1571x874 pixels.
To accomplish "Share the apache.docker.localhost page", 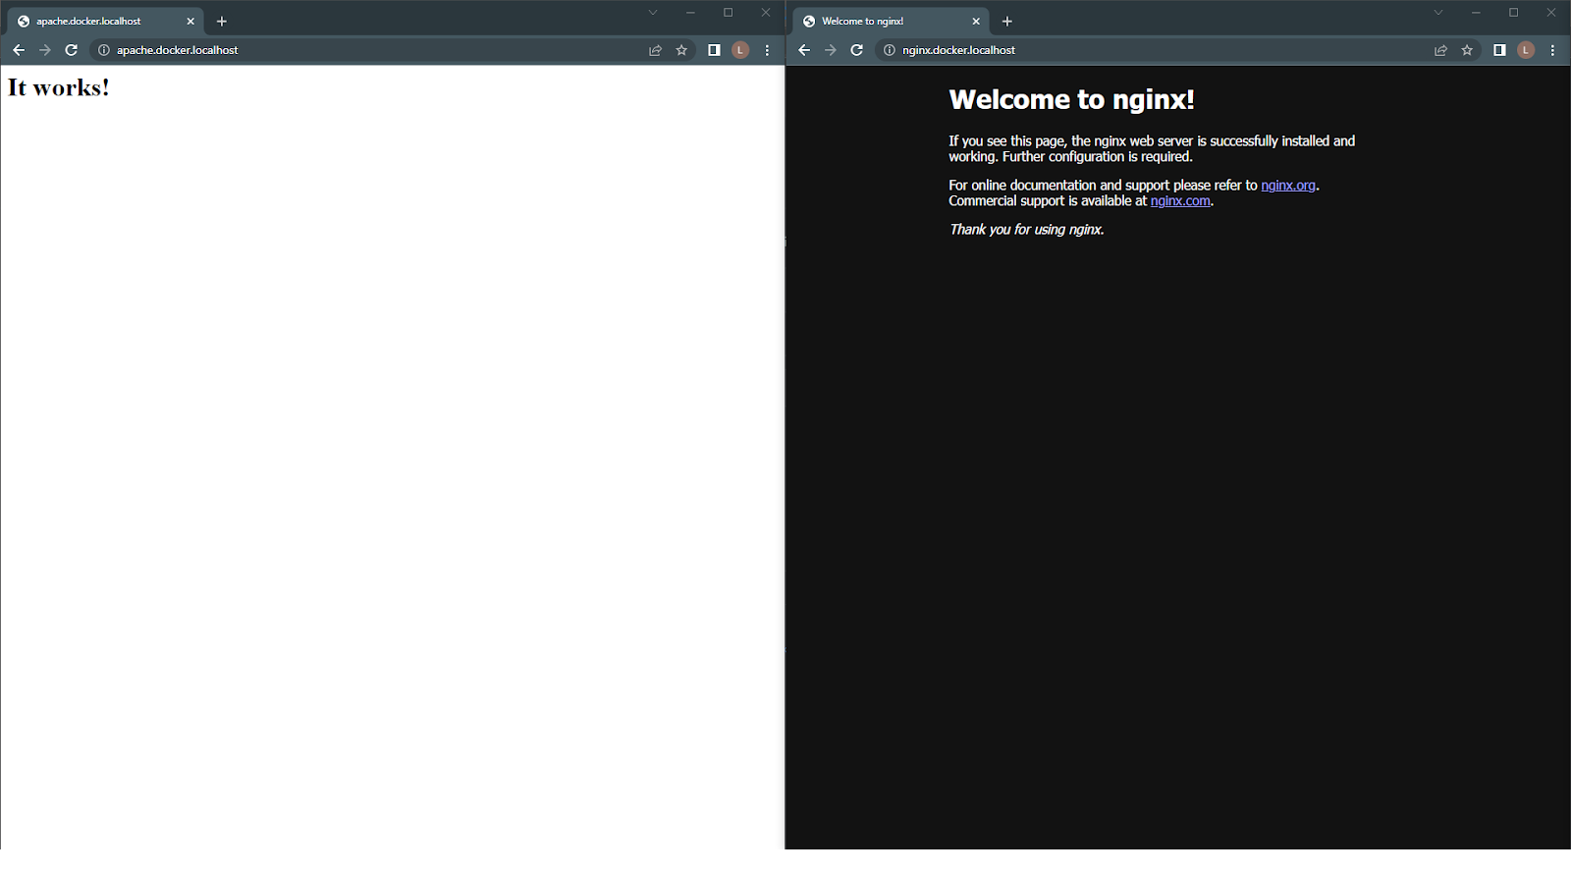I will [x=655, y=50].
